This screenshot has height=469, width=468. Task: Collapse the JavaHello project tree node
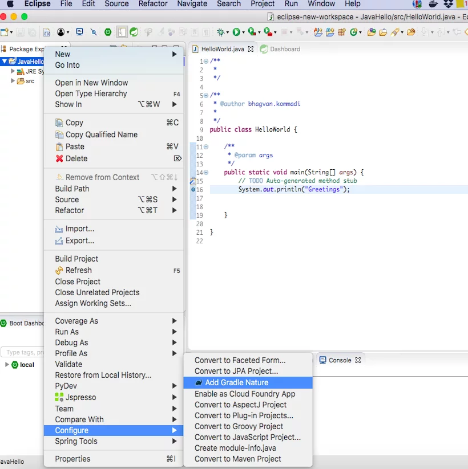[4, 62]
